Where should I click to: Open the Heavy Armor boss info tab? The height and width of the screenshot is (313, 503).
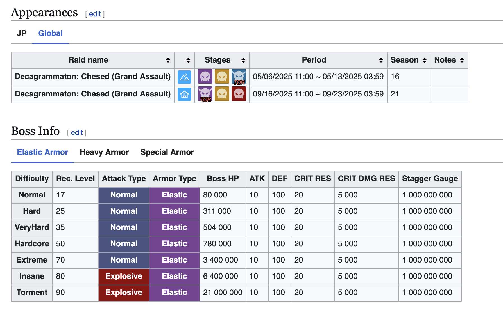click(x=104, y=152)
